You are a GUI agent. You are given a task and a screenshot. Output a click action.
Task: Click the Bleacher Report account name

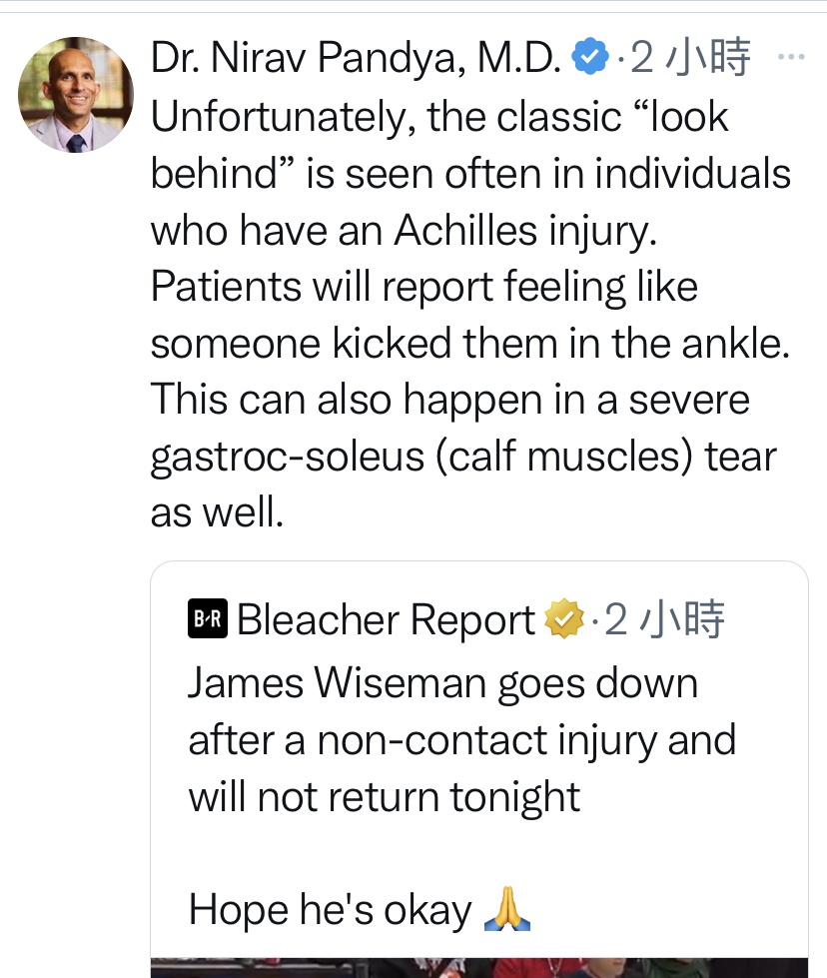(386, 621)
